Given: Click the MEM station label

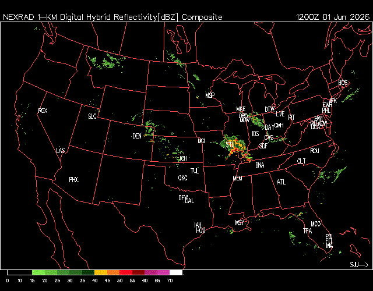Looking at the screenshot, I should (237, 178).
